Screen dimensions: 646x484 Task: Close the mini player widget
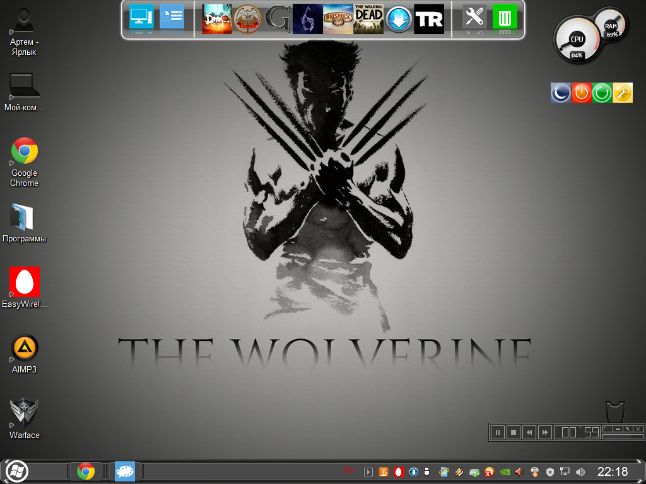point(638,429)
